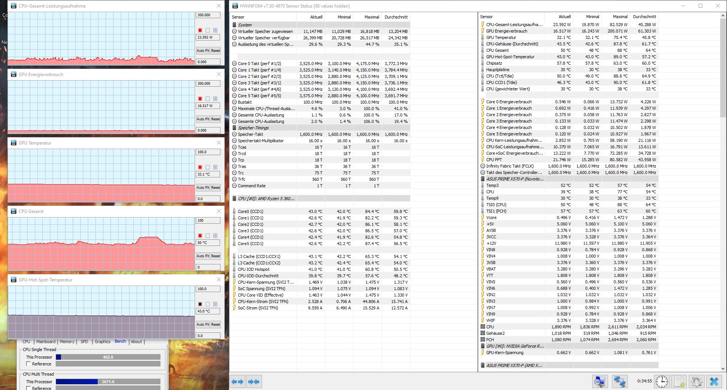
Task: Click the right double-arrow navigation icon
Action: point(254,381)
